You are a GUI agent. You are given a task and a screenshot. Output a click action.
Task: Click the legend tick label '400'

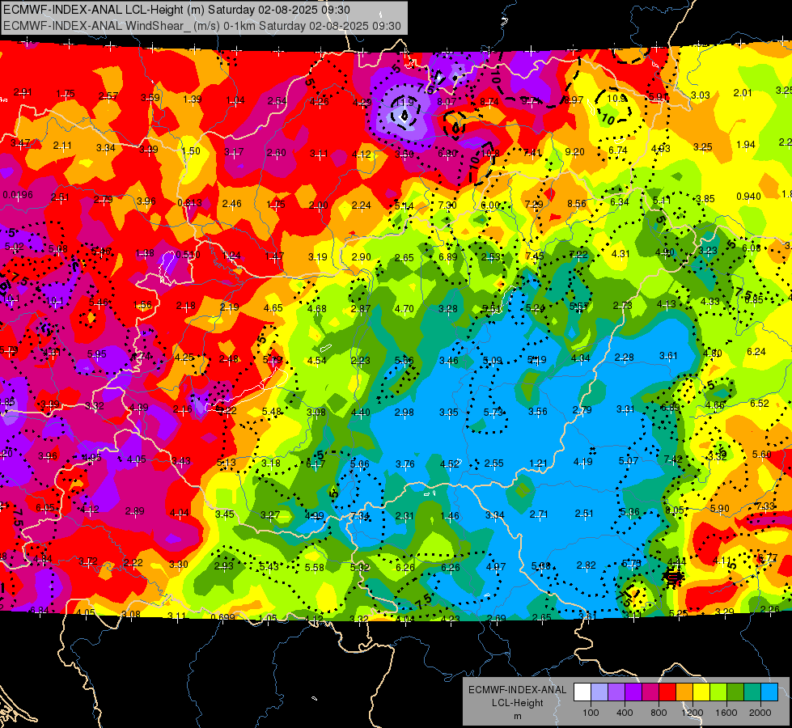click(625, 713)
